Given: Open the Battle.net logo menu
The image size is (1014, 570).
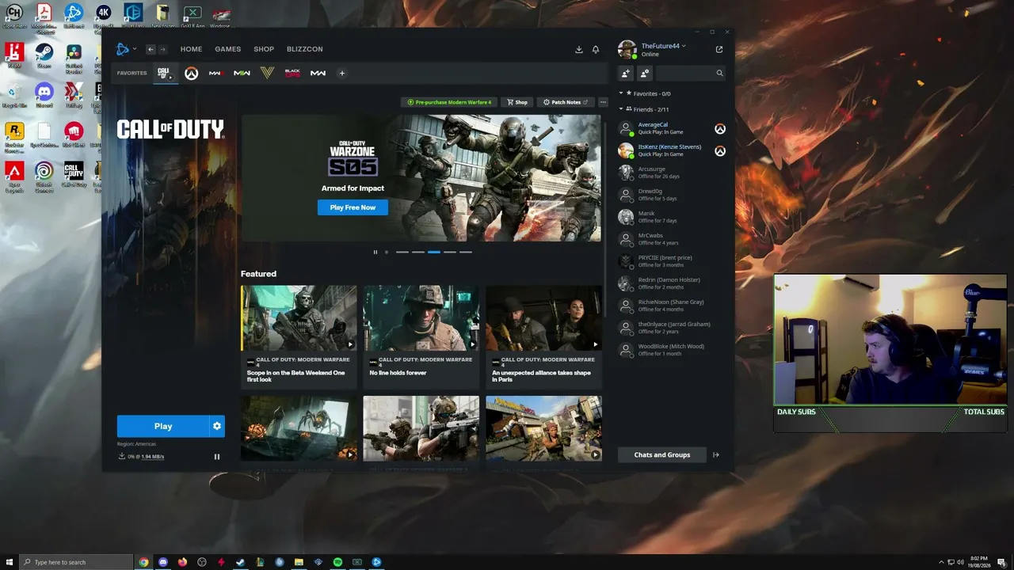Looking at the screenshot, I should tap(125, 49).
